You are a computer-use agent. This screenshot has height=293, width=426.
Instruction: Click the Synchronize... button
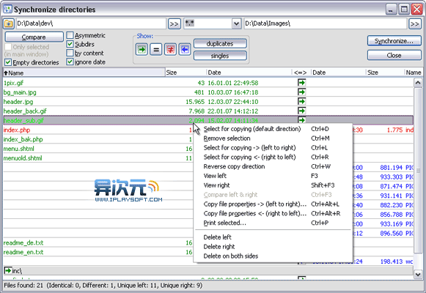[394, 41]
